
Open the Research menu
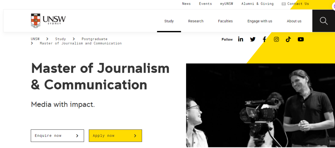coord(196,21)
